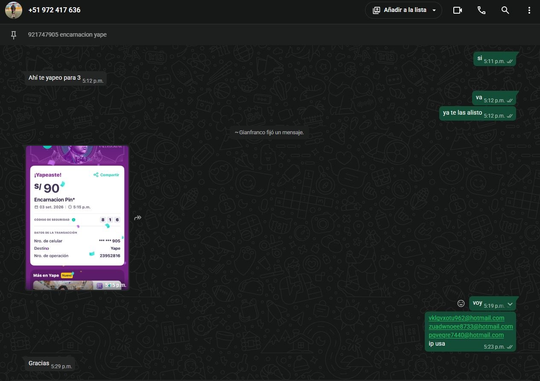The height and width of the screenshot is (381, 540).
Task: Jump to pinned message "921747905 encarnacion yape"
Action: tap(67, 35)
